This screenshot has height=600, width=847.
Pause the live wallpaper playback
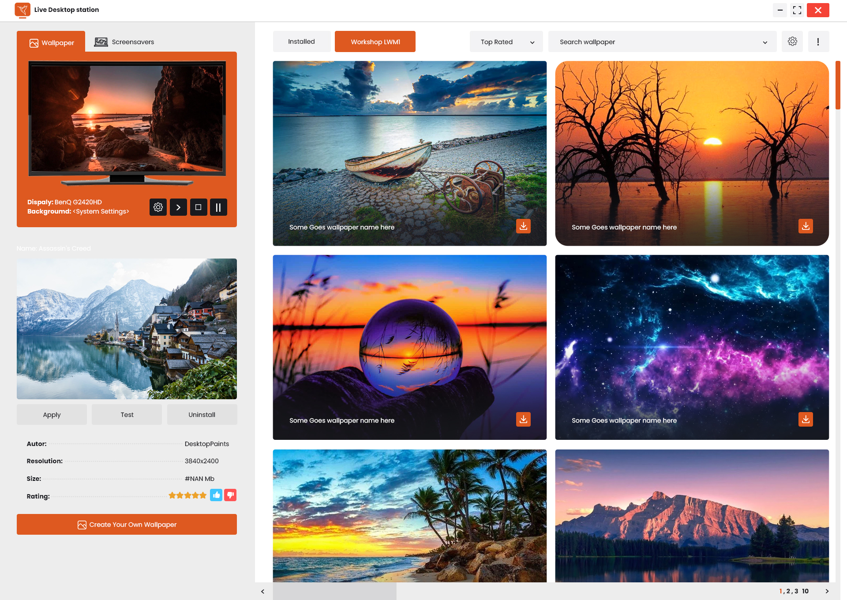click(x=218, y=207)
